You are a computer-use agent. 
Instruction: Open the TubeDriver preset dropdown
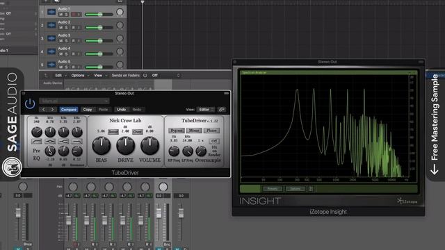tap(74, 101)
